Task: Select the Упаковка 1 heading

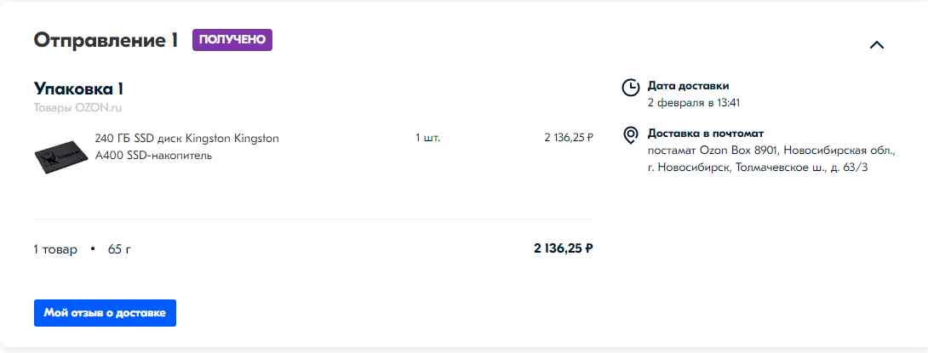Action: [78, 88]
